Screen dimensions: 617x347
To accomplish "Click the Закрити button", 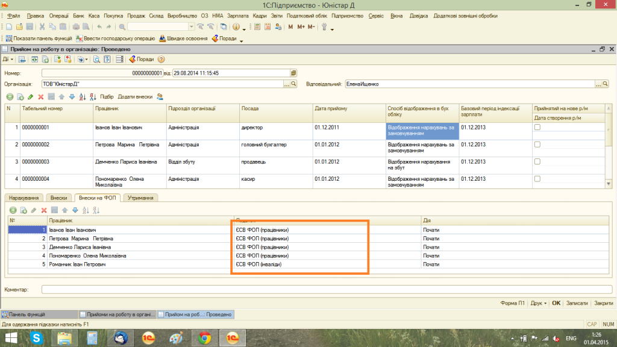I will point(603,304).
